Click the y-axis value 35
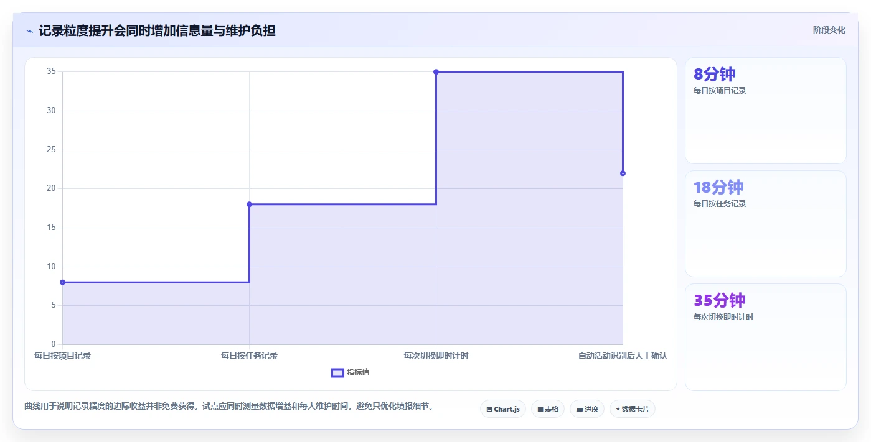871x442 pixels. point(51,72)
